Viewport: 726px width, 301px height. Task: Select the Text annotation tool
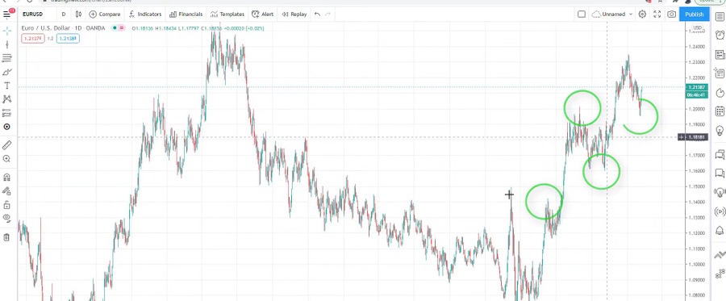pyautogui.click(x=7, y=86)
